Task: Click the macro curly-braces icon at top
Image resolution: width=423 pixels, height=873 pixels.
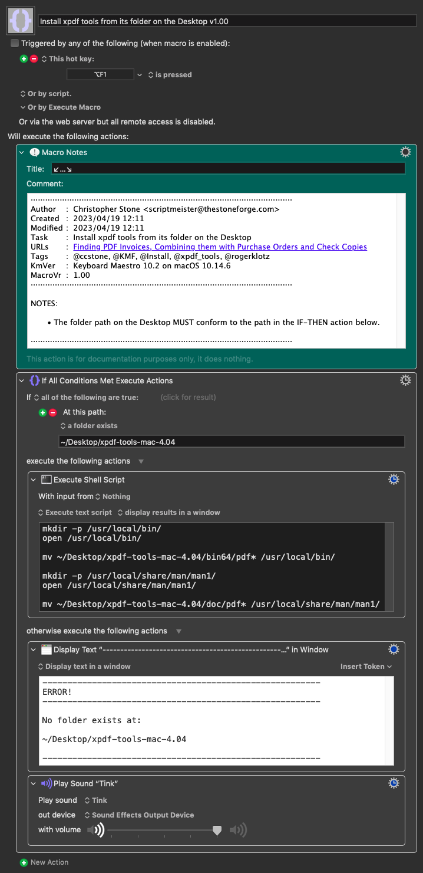Action: pyautogui.click(x=21, y=21)
